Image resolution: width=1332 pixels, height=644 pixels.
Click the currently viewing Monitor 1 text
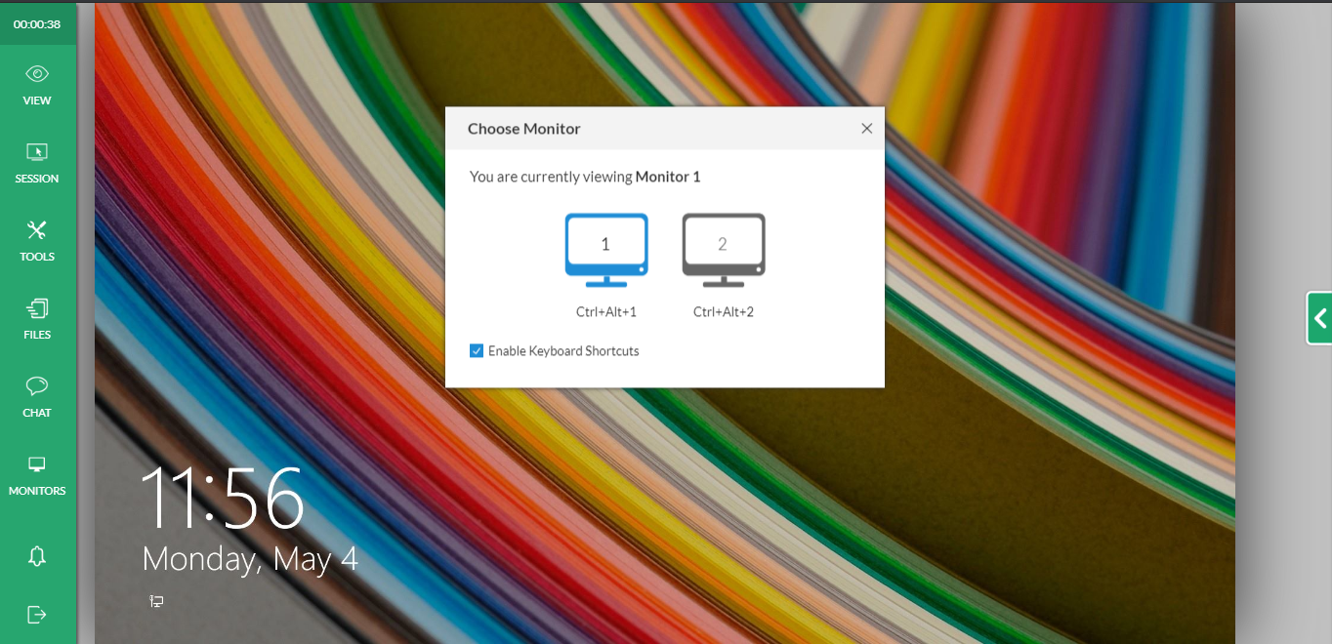click(585, 177)
